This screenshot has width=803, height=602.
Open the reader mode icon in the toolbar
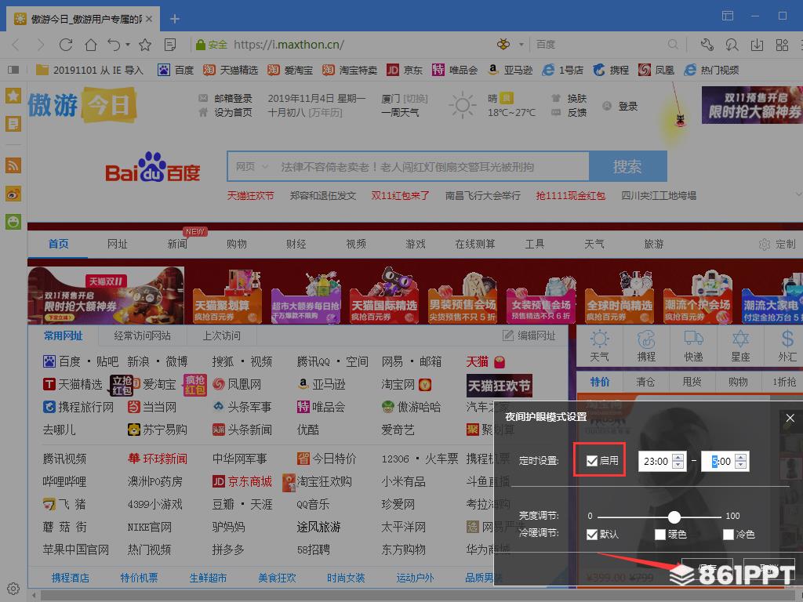click(x=170, y=45)
